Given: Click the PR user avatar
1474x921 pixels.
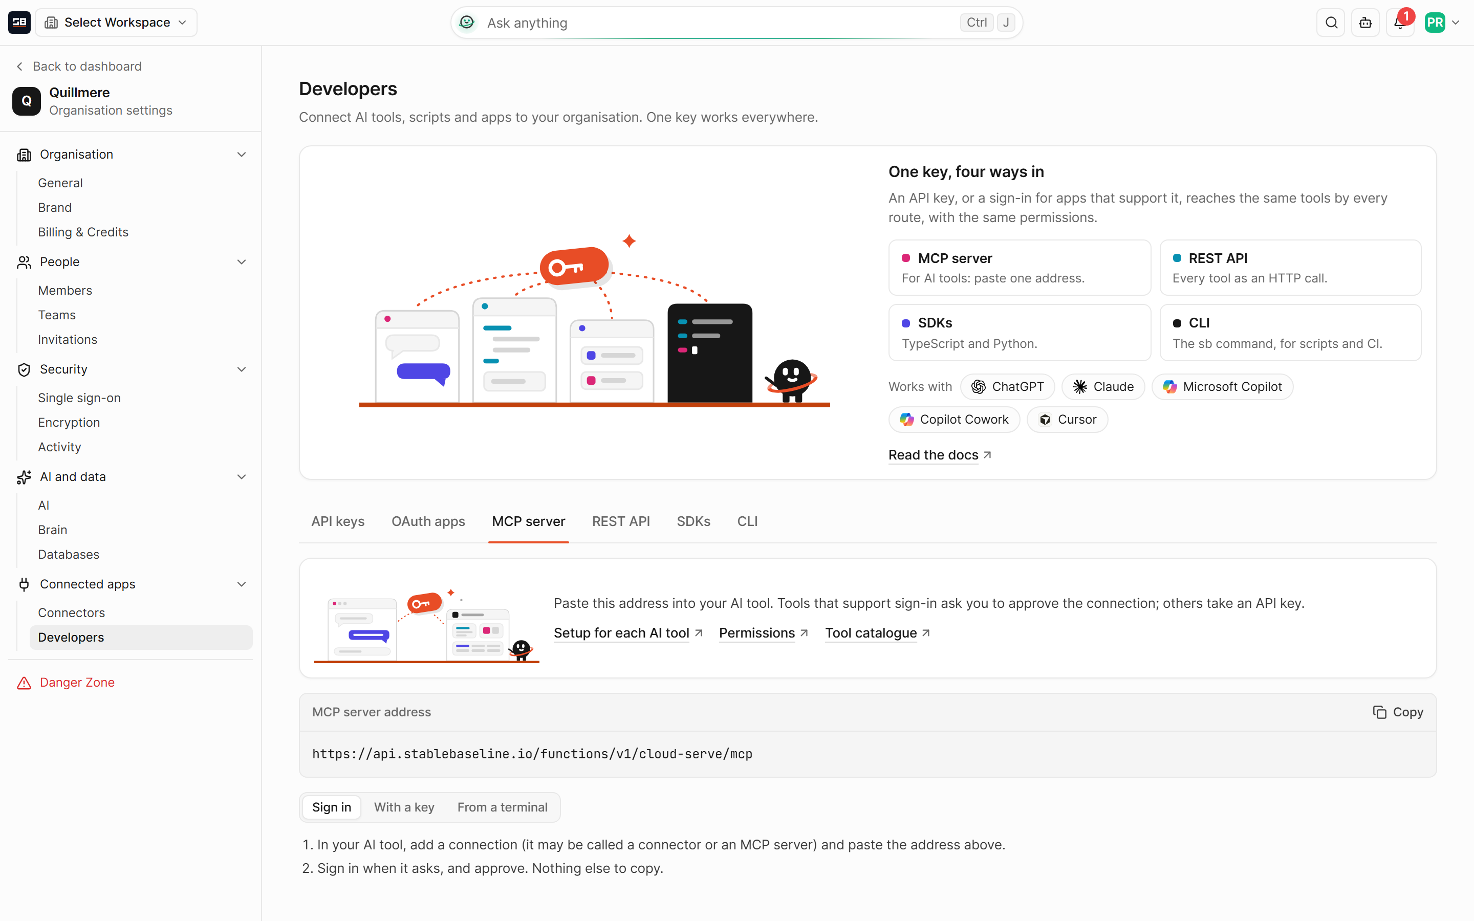Looking at the screenshot, I should [x=1435, y=23].
